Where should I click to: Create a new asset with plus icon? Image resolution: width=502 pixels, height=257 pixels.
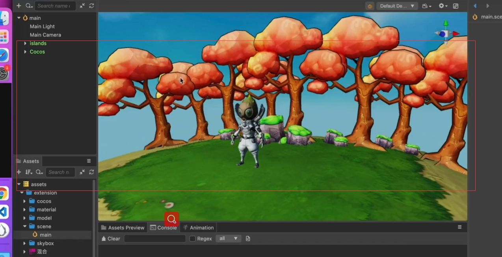[19, 172]
